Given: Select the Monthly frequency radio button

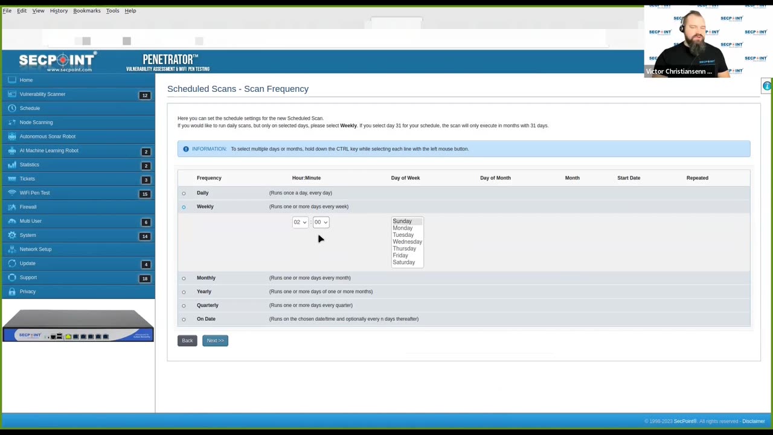Looking at the screenshot, I should coord(184,278).
